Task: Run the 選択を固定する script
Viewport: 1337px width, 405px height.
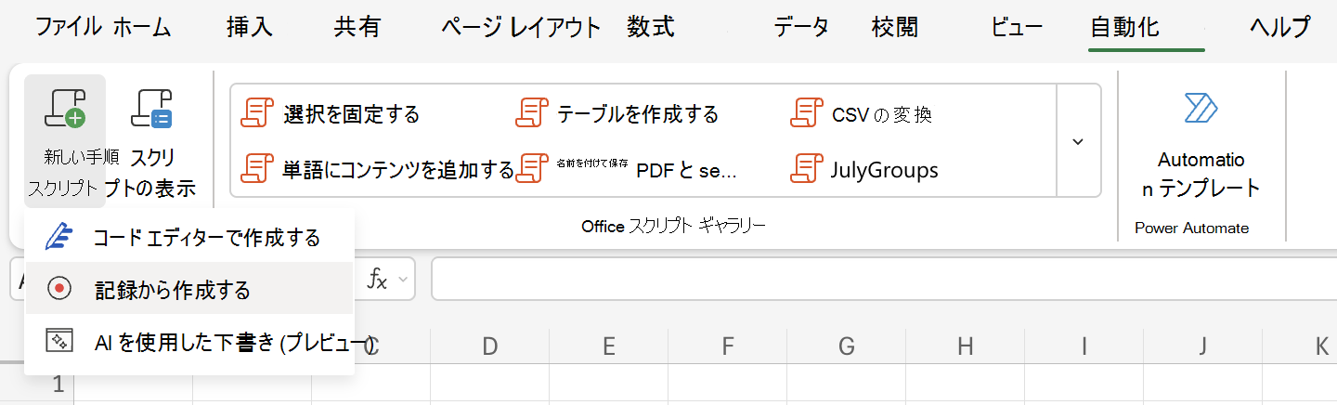Action: pos(352,114)
